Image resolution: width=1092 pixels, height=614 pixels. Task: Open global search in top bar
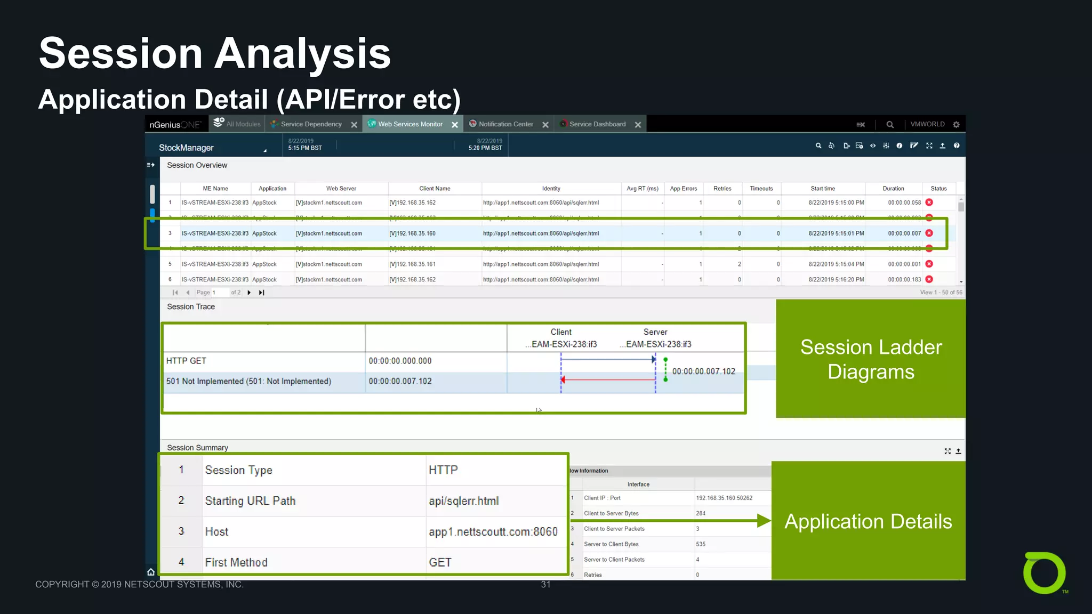coord(890,124)
